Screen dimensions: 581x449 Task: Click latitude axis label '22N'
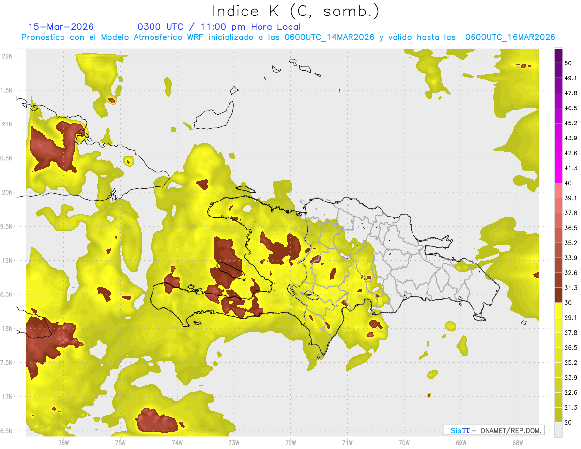[8, 56]
